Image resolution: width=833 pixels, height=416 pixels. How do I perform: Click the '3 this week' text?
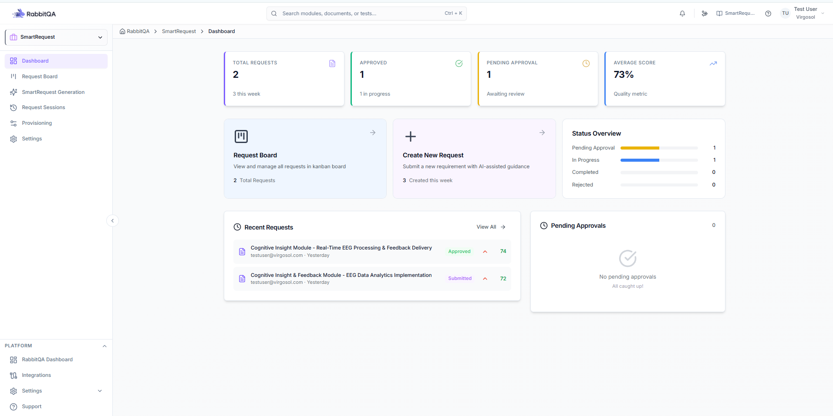(246, 94)
